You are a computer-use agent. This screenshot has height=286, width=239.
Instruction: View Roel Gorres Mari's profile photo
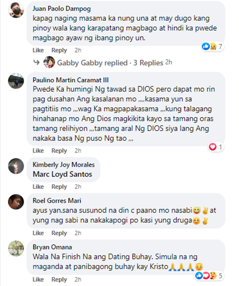click(x=16, y=202)
